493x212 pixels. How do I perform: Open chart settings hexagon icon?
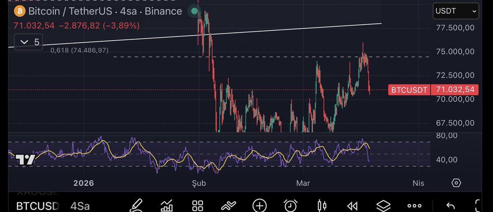click(x=456, y=183)
